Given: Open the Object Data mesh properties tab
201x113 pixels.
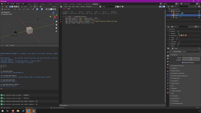Looking at the screenshot, I should click(x=168, y=86).
